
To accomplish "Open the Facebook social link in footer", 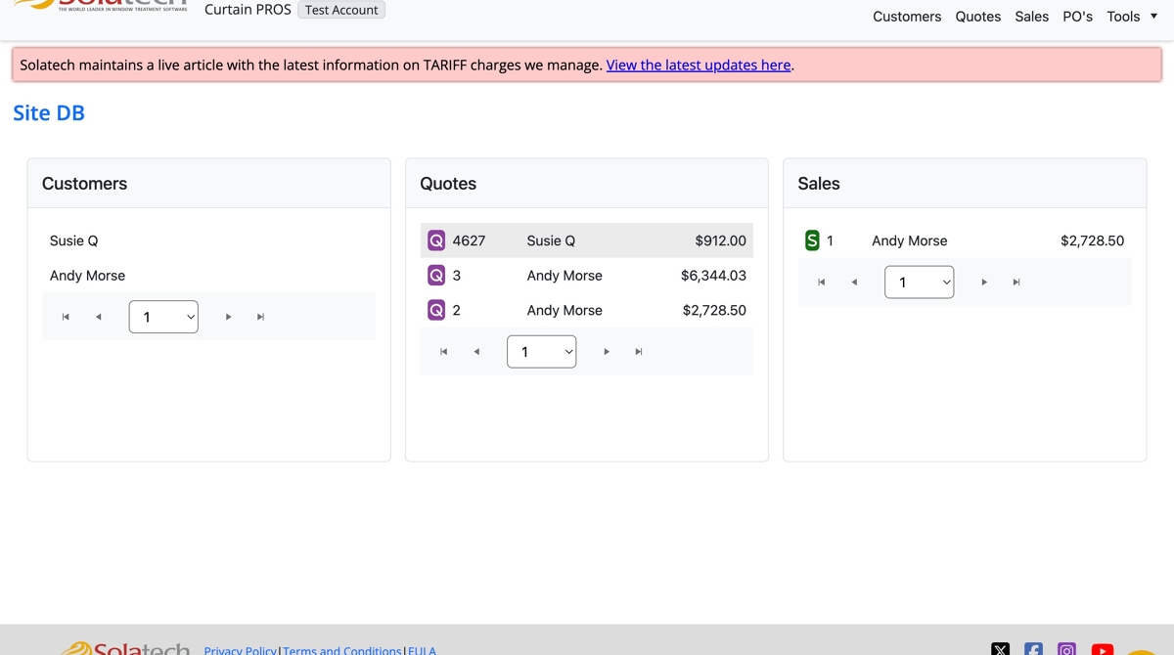I will coord(1033,649).
